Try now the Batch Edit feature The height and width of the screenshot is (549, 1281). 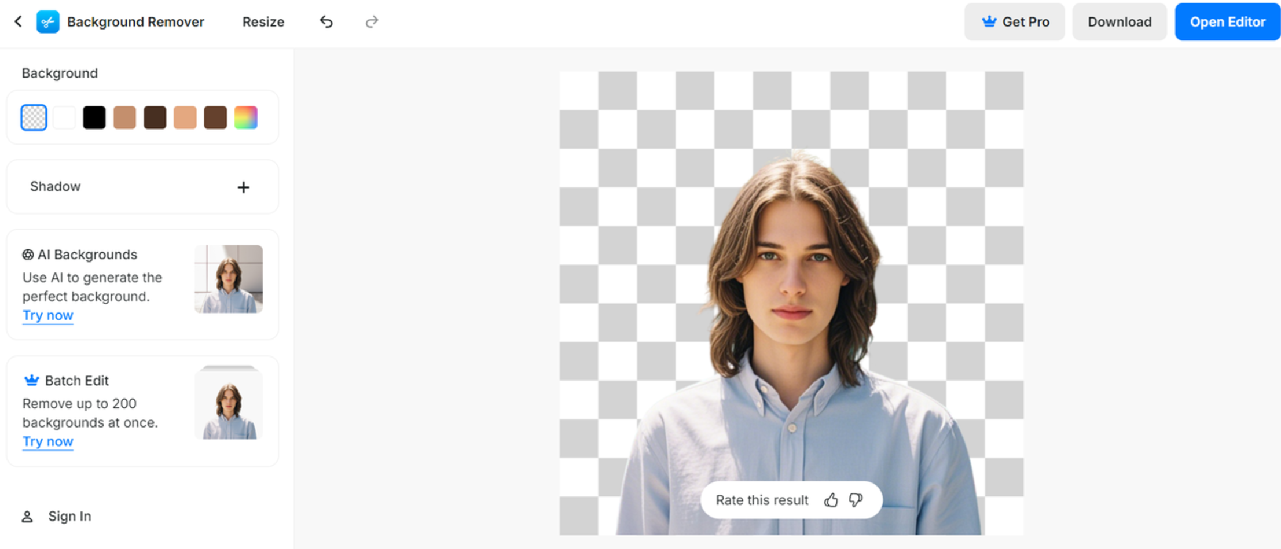(47, 441)
